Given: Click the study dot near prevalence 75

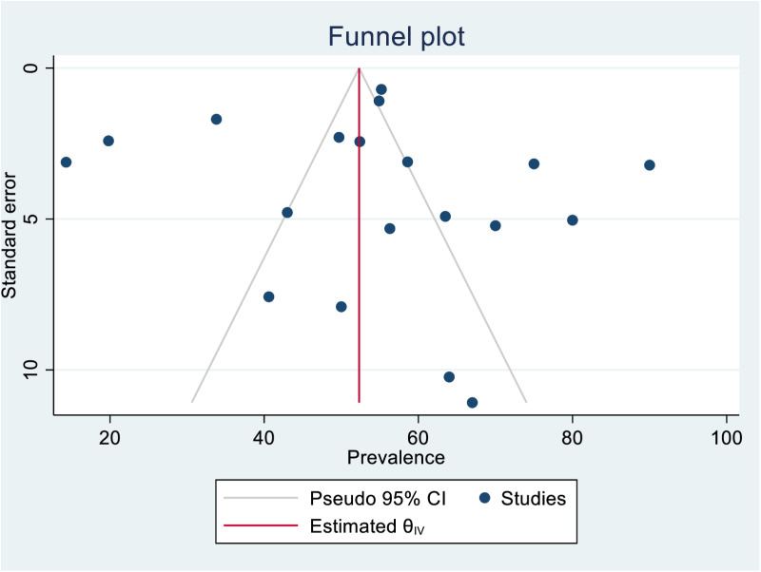Looking at the screenshot, I should pyautogui.click(x=534, y=163).
